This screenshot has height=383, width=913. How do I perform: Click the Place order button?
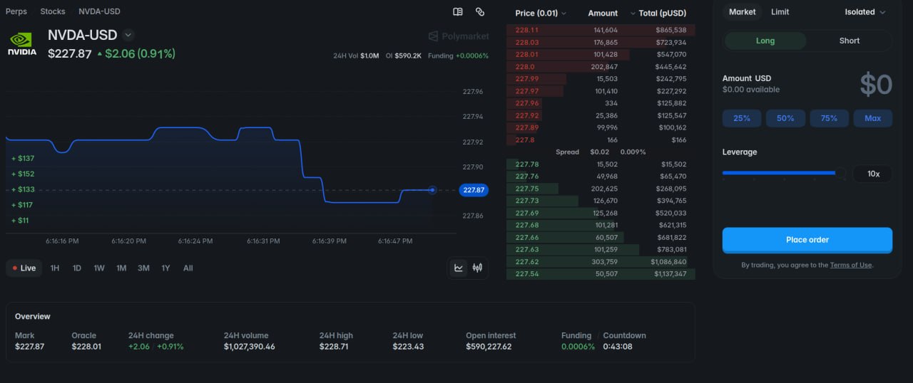(x=807, y=240)
